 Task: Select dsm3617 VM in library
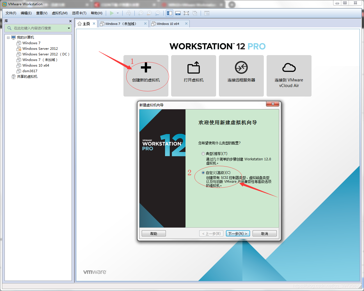pos(30,71)
